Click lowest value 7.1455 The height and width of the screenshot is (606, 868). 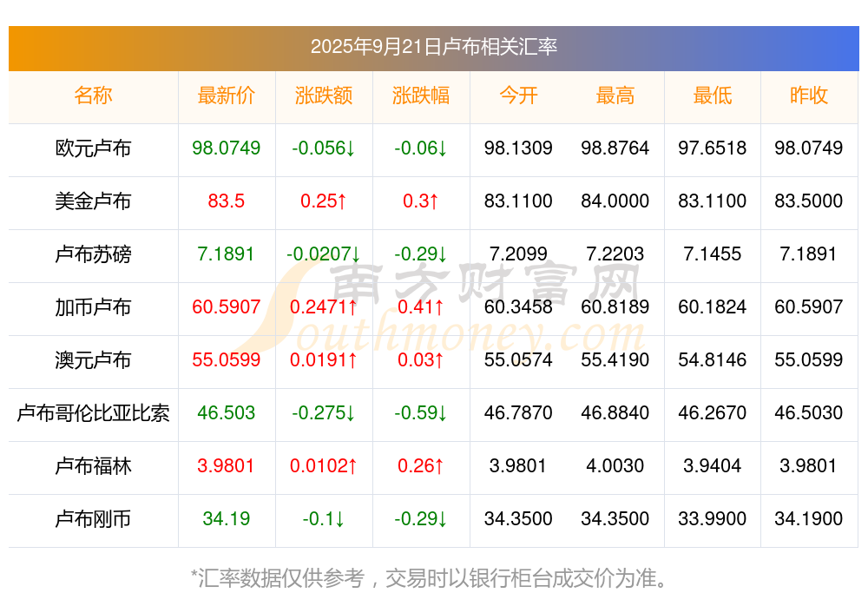click(x=713, y=254)
